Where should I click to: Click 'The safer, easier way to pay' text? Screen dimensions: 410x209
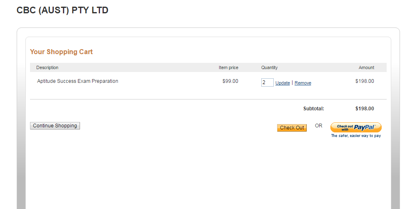[356, 136]
